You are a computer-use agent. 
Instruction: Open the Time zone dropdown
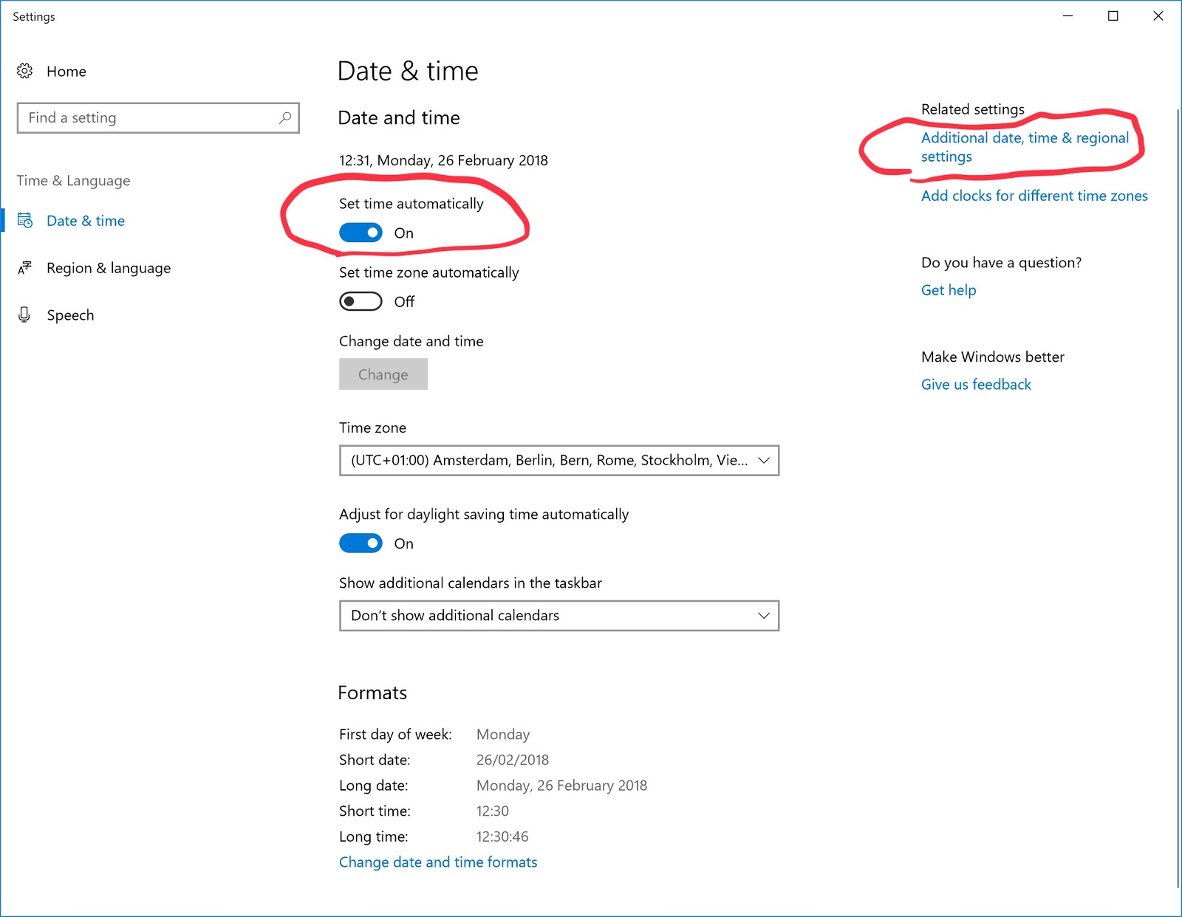pyautogui.click(x=559, y=461)
